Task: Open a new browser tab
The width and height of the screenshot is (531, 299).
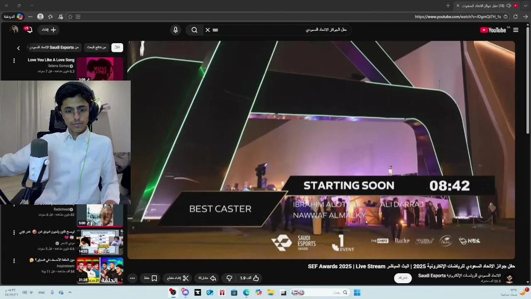Action: 448,6
